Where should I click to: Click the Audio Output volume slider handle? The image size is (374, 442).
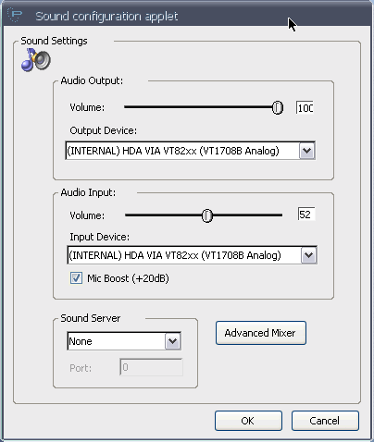tap(278, 107)
